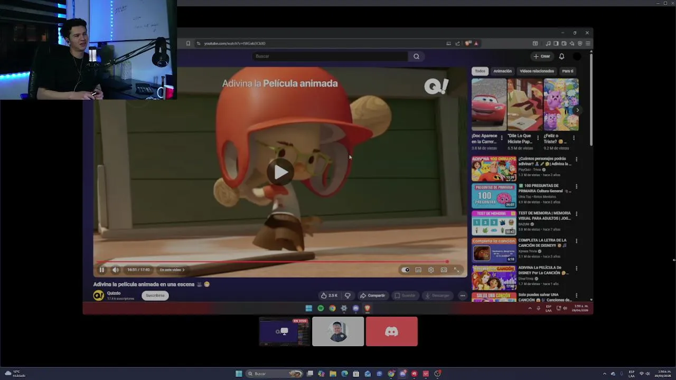The image size is (676, 380).
Task: Click the YouTube URL address bar
Action: [322, 43]
